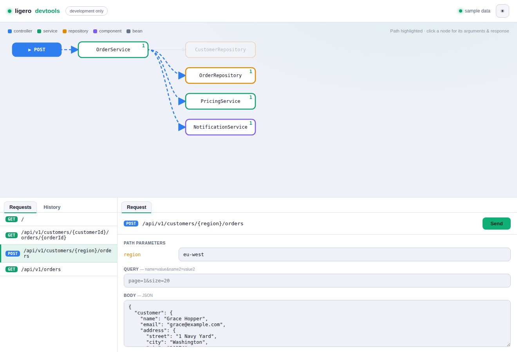Click the sample data status indicator

[x=474, y=11]
